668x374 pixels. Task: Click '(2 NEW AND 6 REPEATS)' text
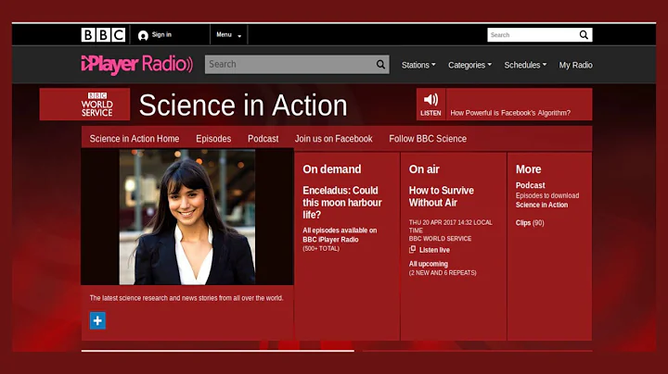[443, 273]
